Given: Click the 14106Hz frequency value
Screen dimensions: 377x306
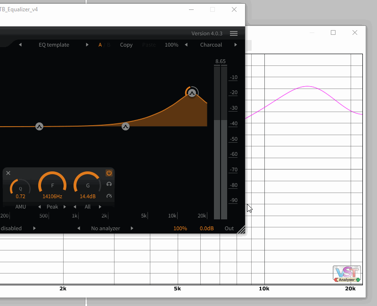Looking at the screenshot, I should (x=52, y=196).
